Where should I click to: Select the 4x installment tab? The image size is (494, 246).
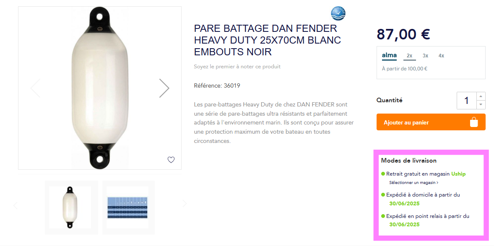coord(441,56)
